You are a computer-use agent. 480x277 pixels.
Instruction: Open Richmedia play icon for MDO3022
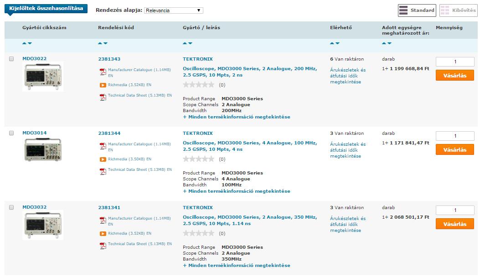(x=103, y=85)
